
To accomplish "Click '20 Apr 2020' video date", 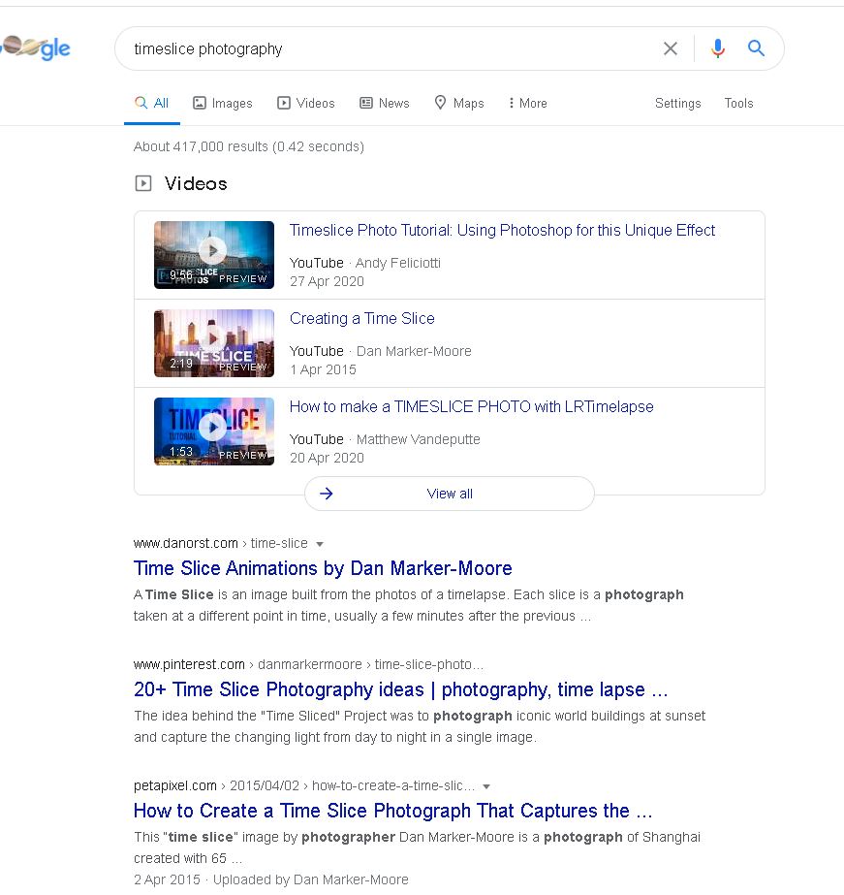I will (x=327, y=458).
